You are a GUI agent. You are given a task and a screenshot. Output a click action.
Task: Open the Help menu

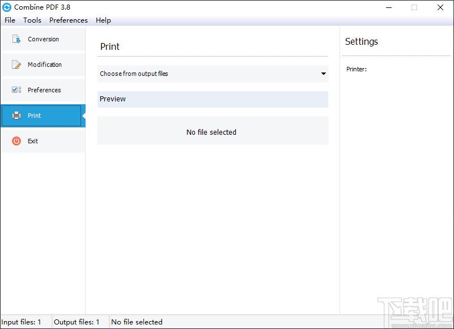tap(103, 20)
